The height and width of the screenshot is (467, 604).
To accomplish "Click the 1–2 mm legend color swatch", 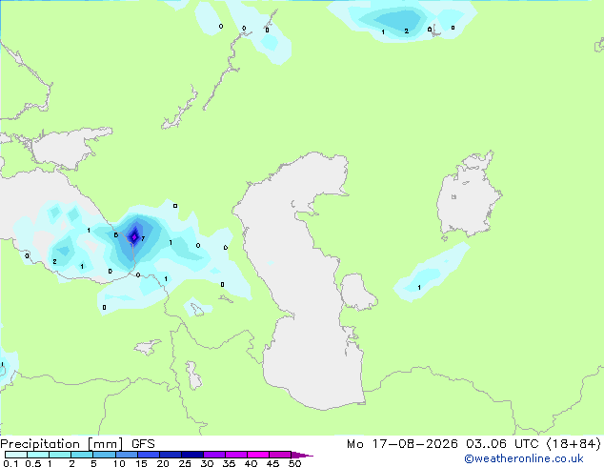I will (60, 455).
